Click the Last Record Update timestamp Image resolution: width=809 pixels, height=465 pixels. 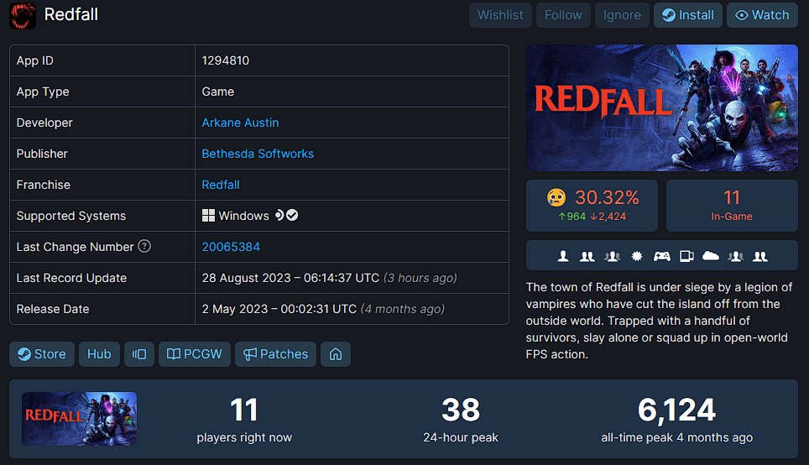[290, 278]
